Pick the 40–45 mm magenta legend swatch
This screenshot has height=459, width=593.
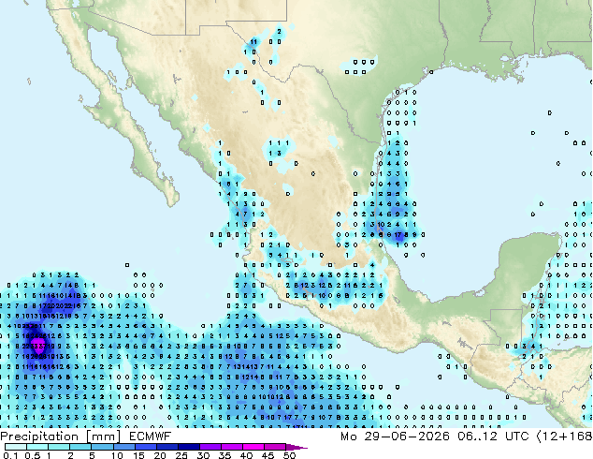pyautogui.click(x=253, y=447)
